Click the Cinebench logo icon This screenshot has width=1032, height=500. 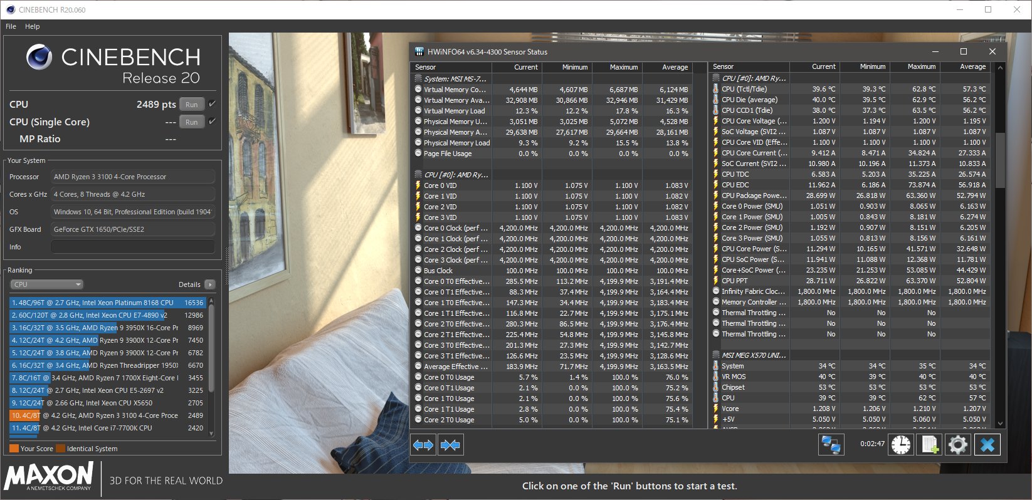39,58
